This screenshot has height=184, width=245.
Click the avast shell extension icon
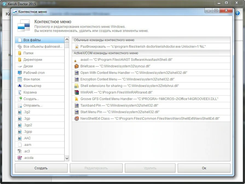click(x=75, y=61)
